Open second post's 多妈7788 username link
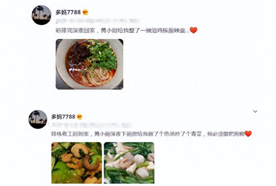 [63, 117]
